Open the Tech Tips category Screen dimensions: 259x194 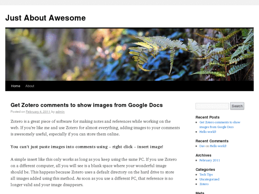(206, 174)
